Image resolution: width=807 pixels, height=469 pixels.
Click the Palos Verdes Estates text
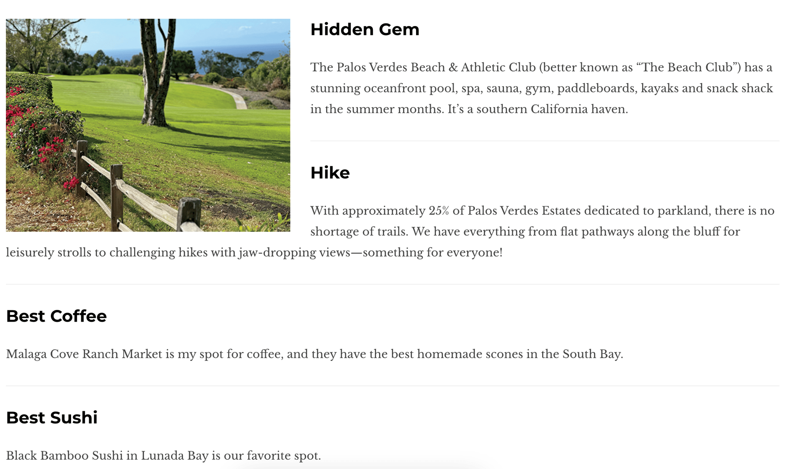pyautogui.click(x=524, y=211)
